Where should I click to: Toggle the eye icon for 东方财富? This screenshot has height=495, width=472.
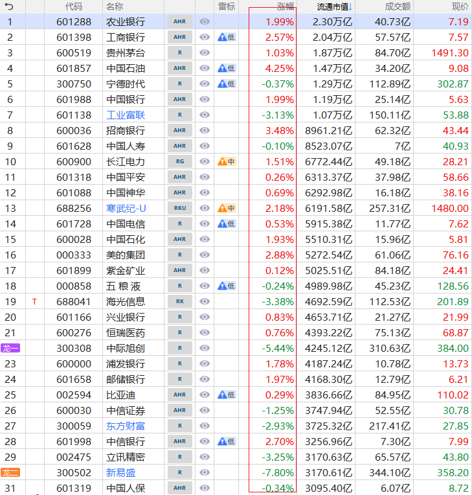pos(205,426)
